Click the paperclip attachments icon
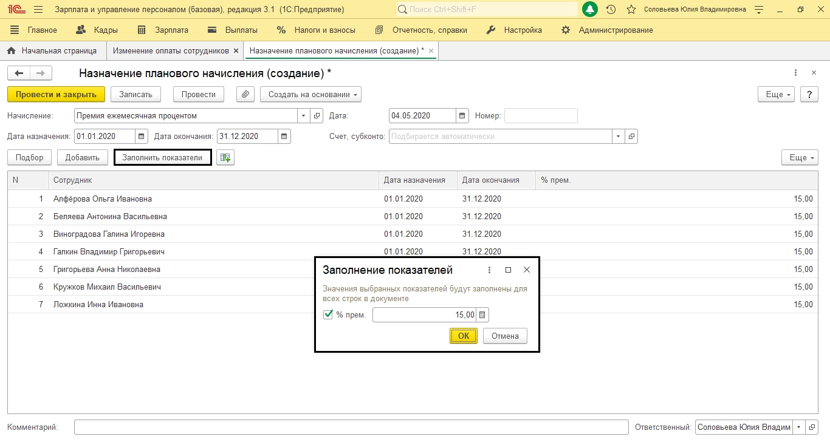The width and height of the screenshot is (830, 442). (x=245, y=94)
